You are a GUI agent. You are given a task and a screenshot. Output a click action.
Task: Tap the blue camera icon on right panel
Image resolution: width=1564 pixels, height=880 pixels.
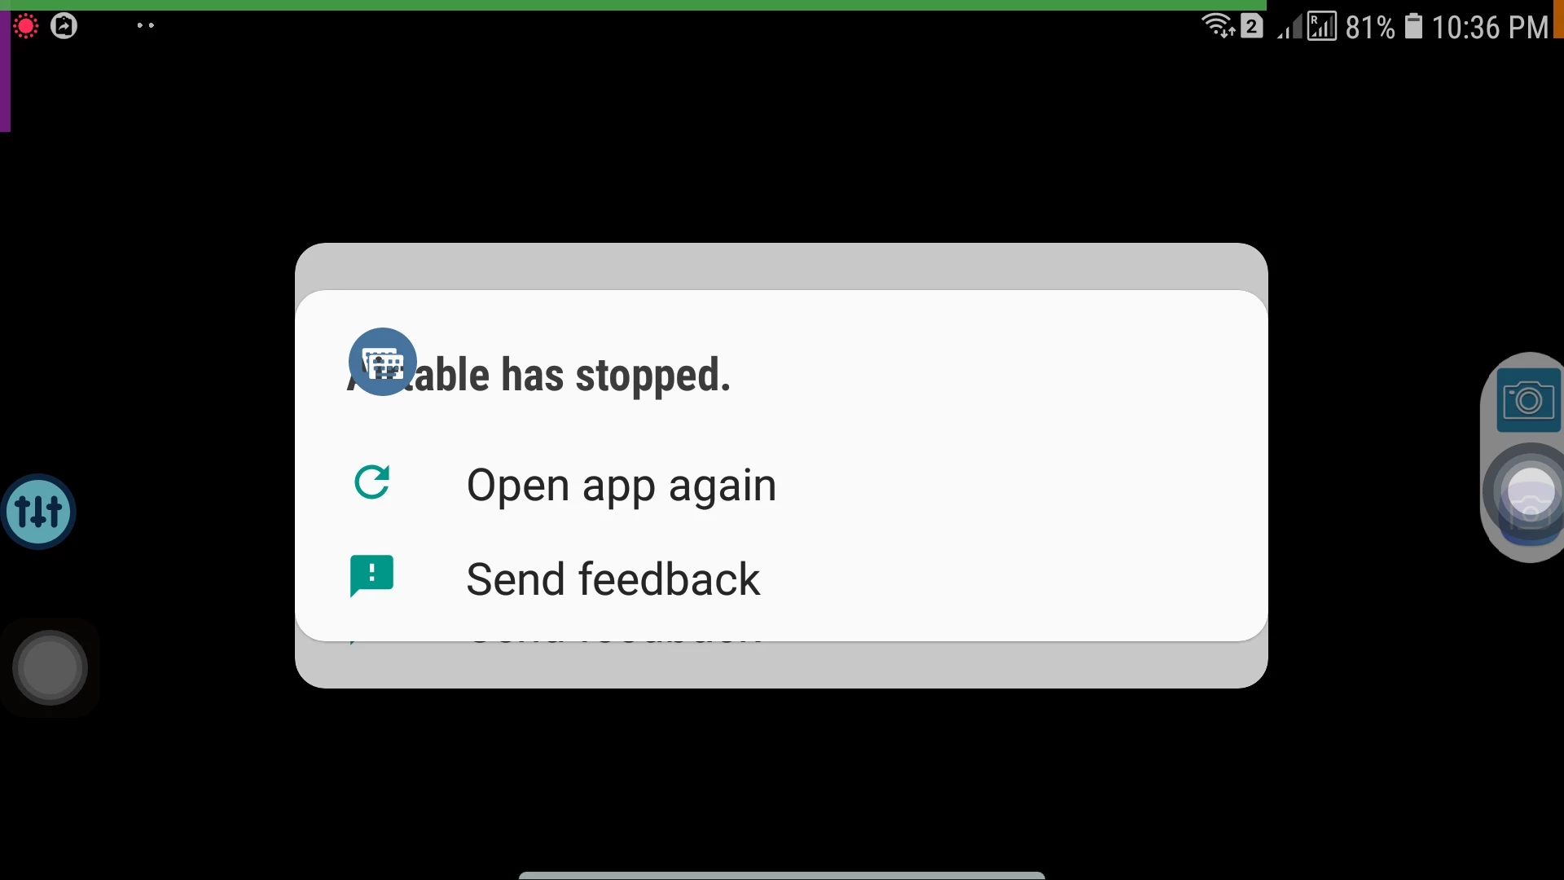(1529, 400)
